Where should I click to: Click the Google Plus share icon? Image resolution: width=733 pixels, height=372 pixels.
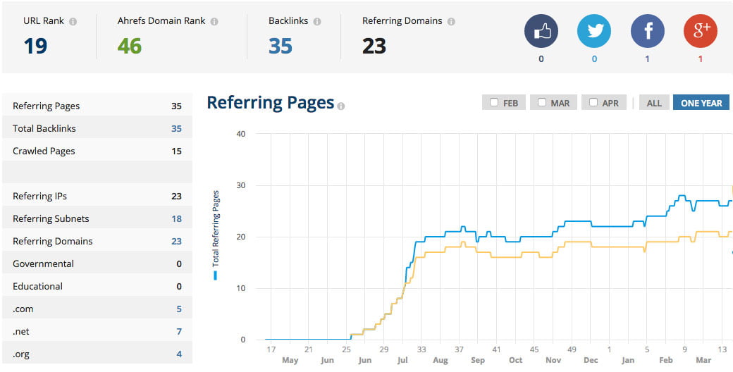coord(700,32)
